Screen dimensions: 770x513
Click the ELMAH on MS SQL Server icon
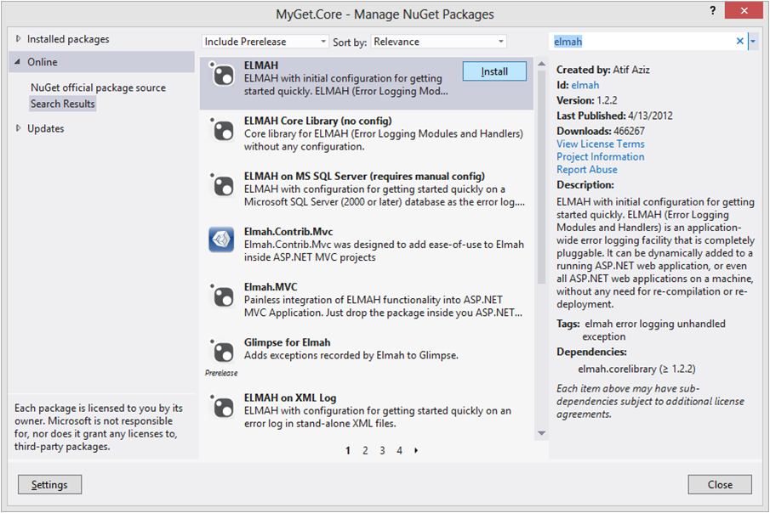pyautogui.click(x=221, y=184)
